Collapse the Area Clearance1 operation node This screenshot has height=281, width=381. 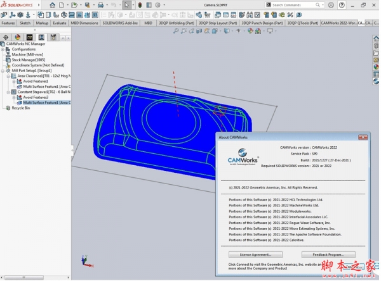coord(8,76)
